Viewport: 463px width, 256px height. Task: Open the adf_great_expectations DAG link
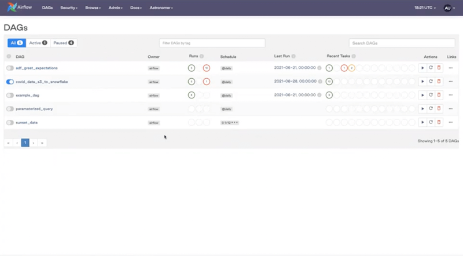[36, 68]
